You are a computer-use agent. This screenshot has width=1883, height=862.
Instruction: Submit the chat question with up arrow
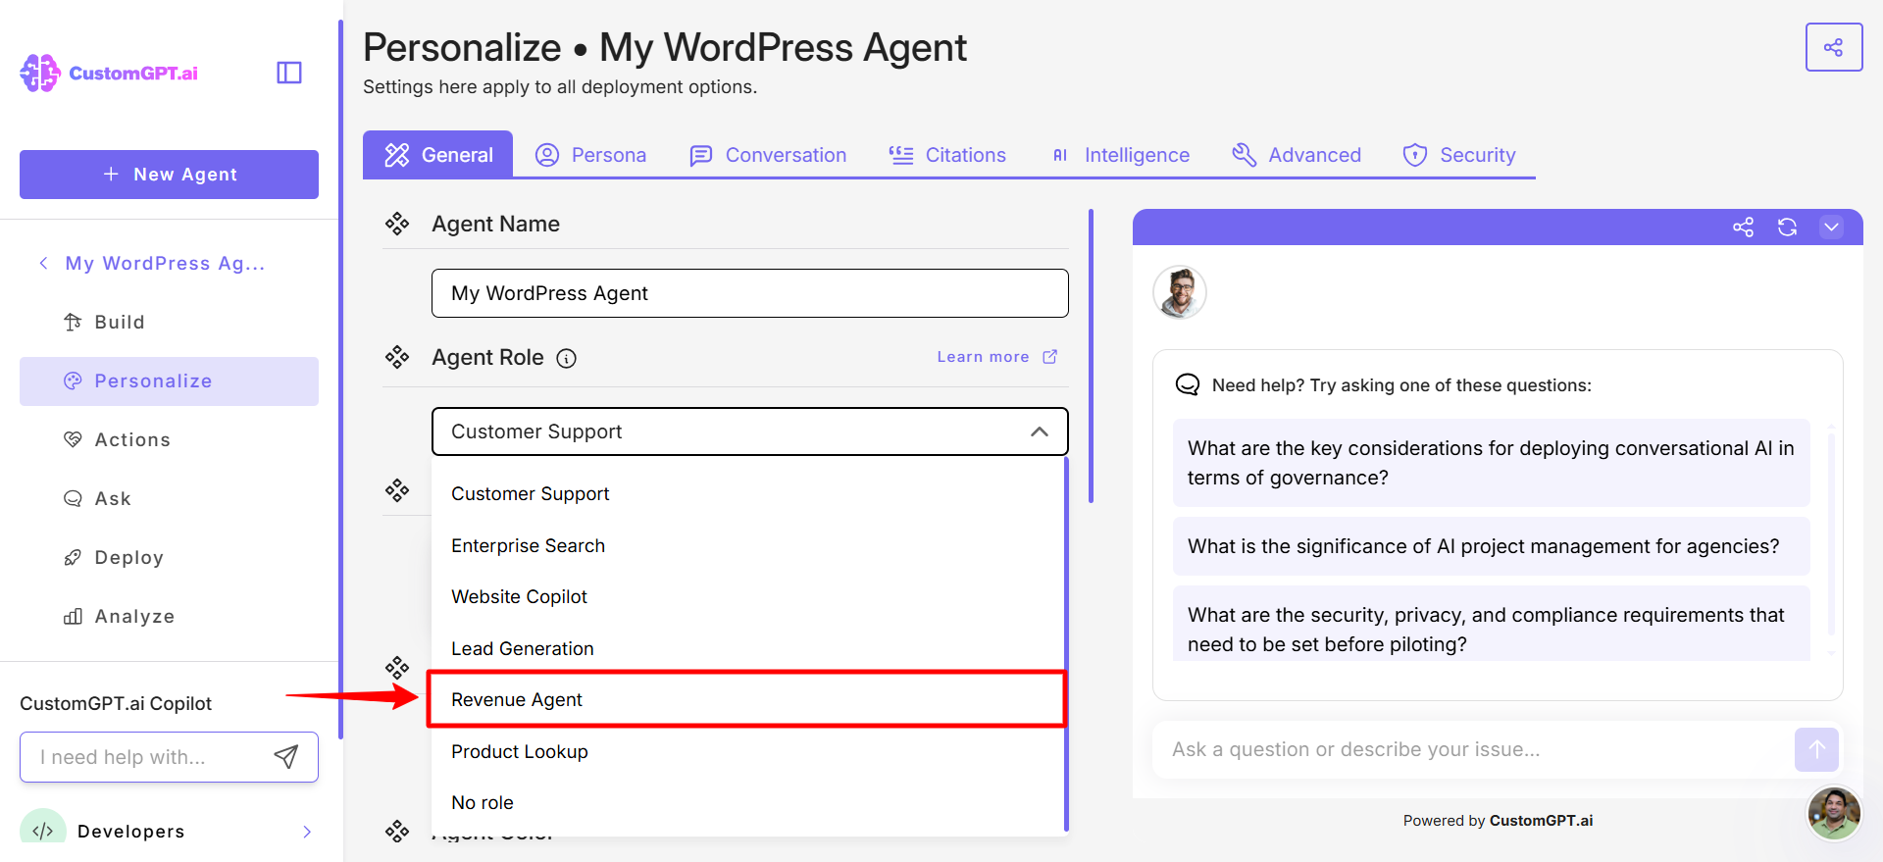1816,749
